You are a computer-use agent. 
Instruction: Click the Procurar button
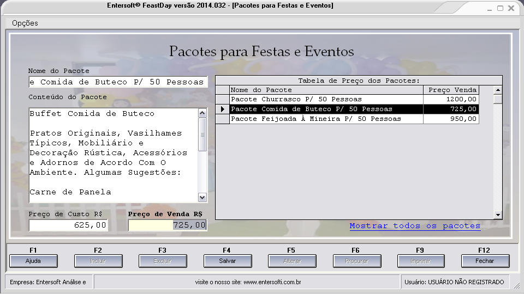coord(357,261)
